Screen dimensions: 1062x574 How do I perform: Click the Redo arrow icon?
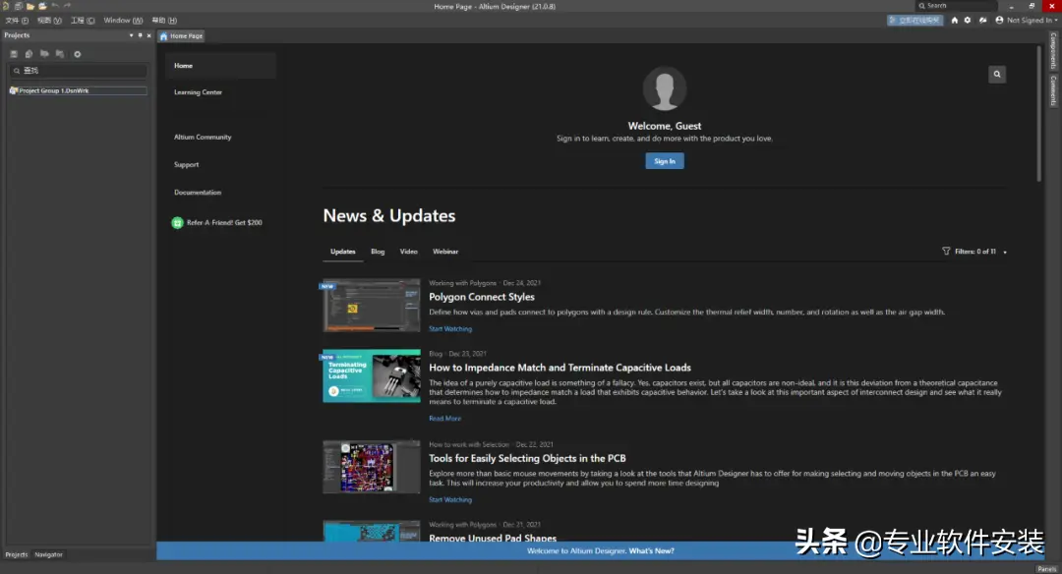[67, 6]
